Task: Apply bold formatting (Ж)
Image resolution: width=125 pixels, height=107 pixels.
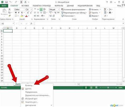Action: coord(16,13)
